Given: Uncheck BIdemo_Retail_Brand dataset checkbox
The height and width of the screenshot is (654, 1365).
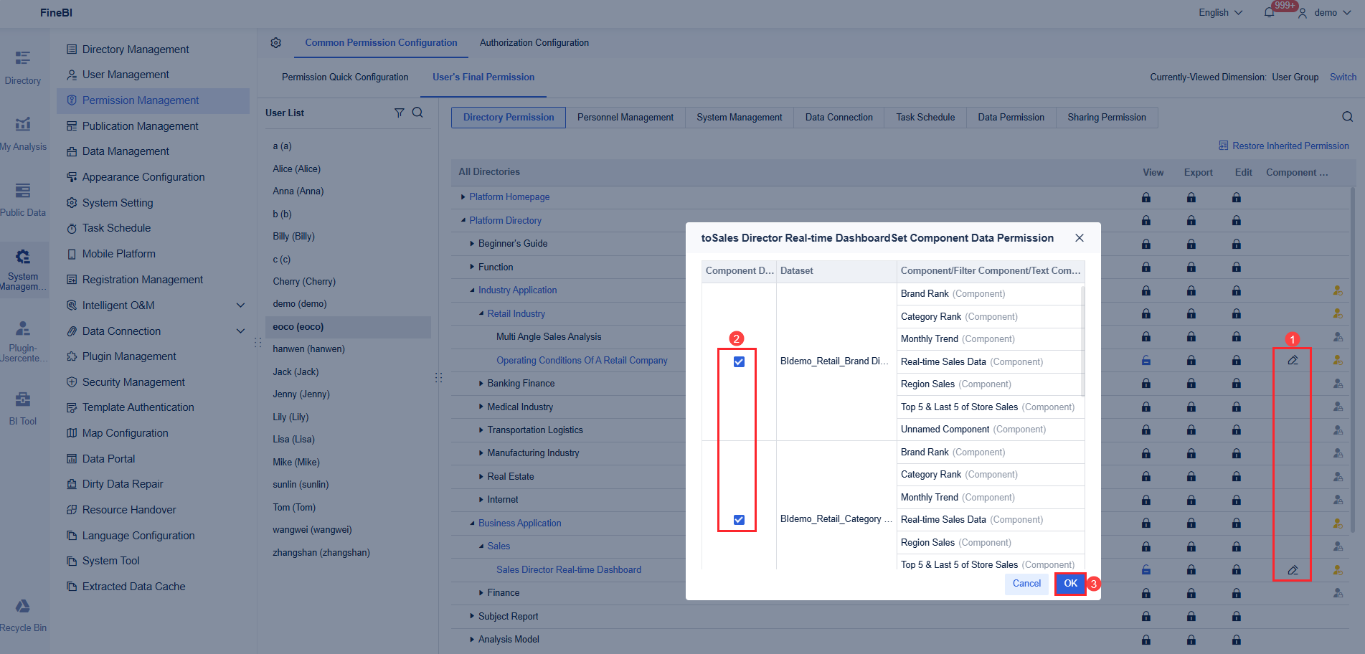Looking at the screenshot, I should tap(739, 362).
